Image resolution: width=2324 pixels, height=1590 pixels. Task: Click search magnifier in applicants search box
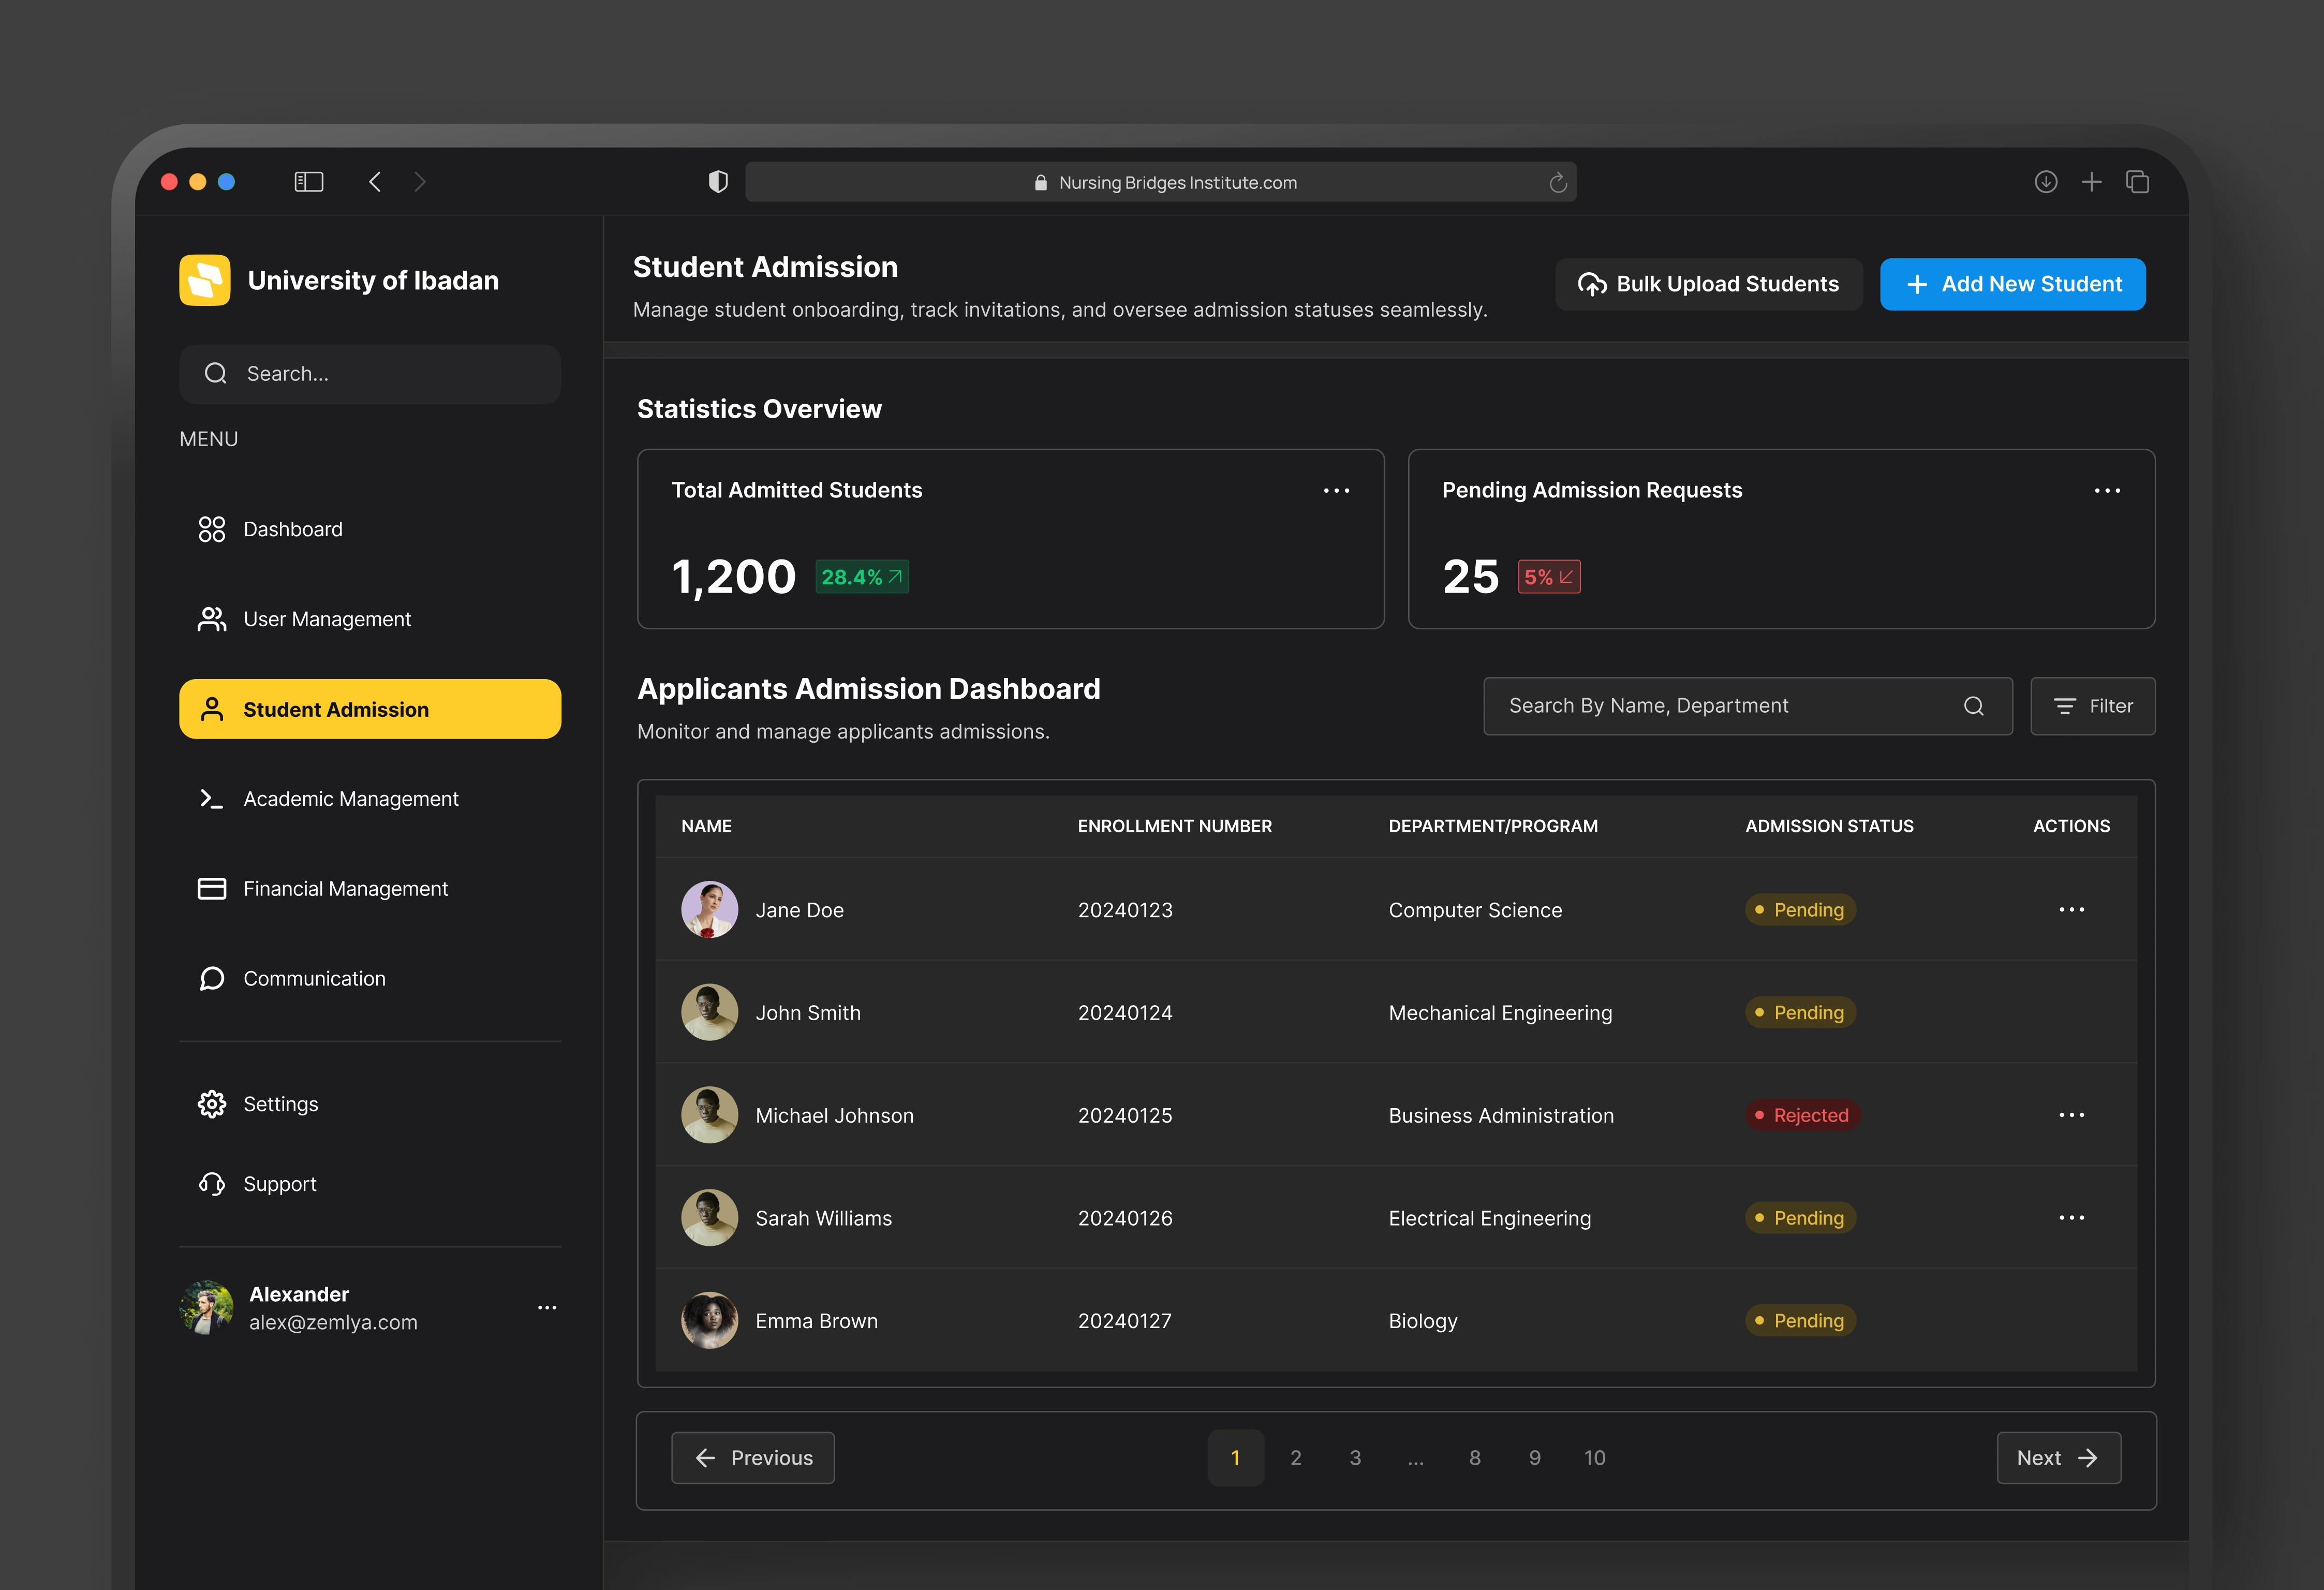coord(1973,706)
